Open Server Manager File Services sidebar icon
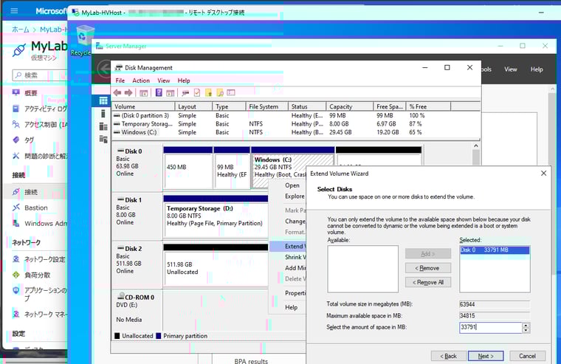This screenshot has width=561, height=364. [x=103, y=139]
